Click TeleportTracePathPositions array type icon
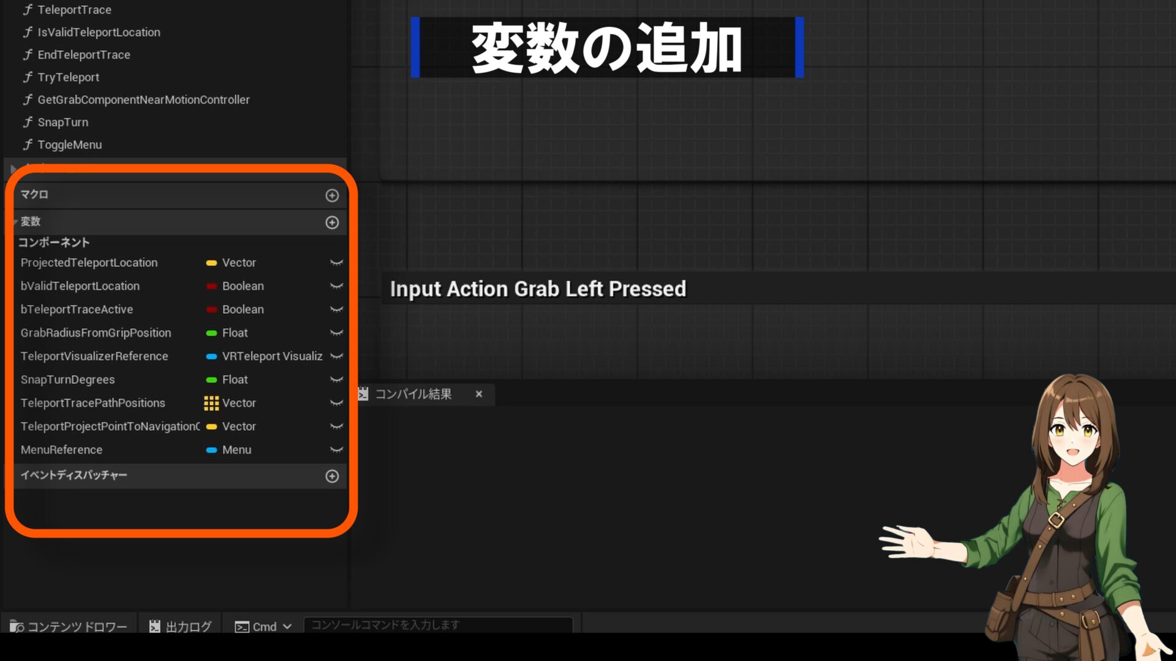This screenshot has height=661, width=1176. click(x=211, y=403)
